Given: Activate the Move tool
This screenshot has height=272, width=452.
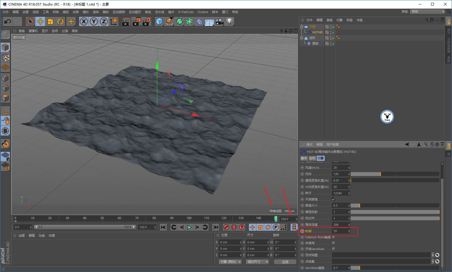Looking at the screenshot, I should (40, 21).
